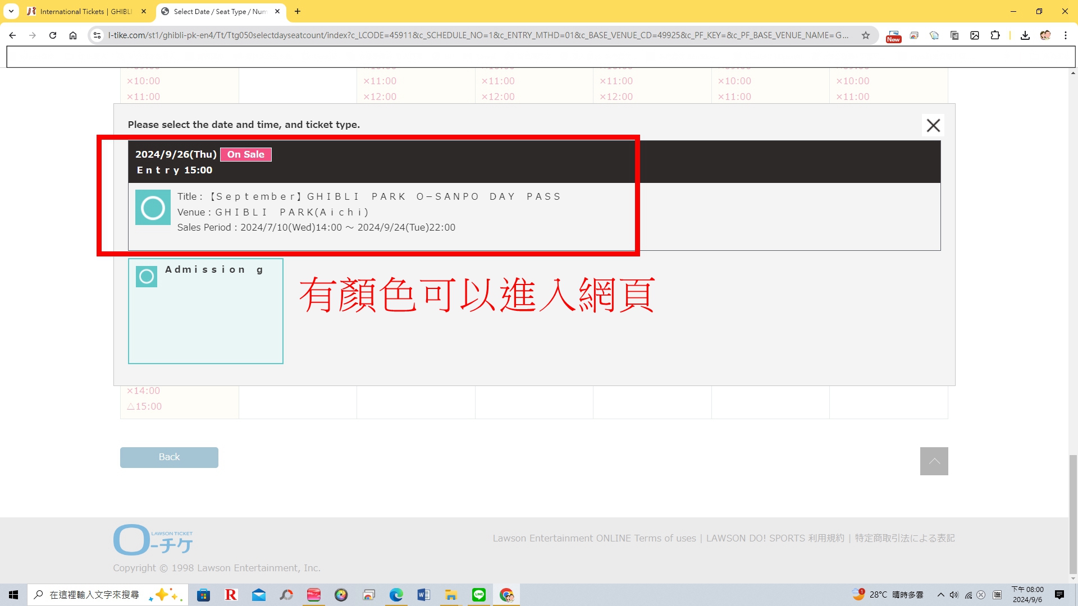Click the Windows taskbar Line app icon
Screen dimensions: 1078x606
pyautogui.click(x=478, y=594)
